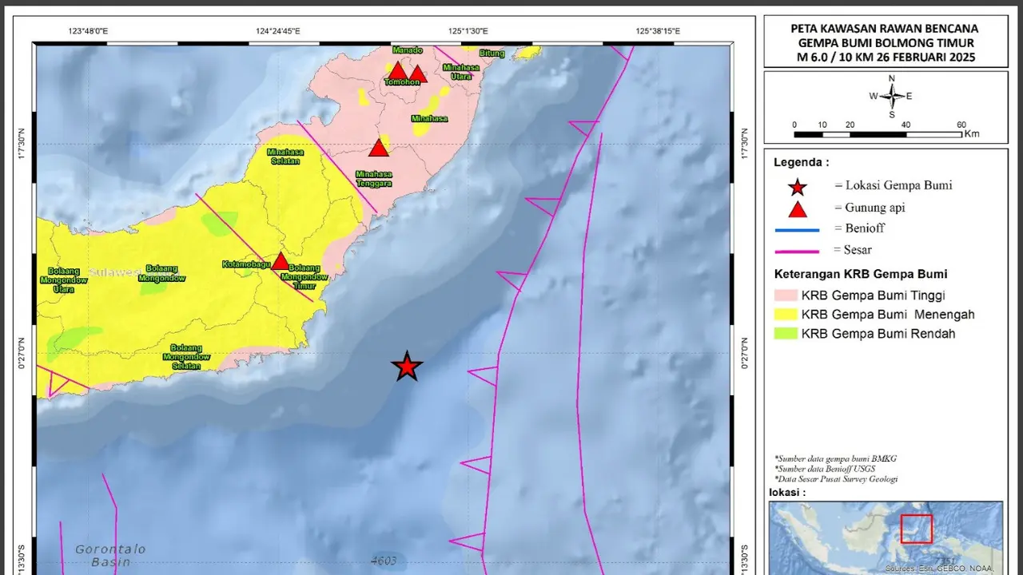Click the red earthquake epicenter star on the map

point(407,367)
